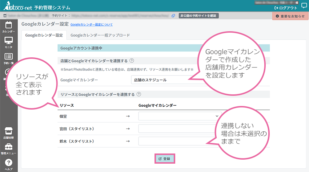Screen dimensions: 309x172
Task: Click the 店舗切替 store icon
Action: (x=8, y=133)
